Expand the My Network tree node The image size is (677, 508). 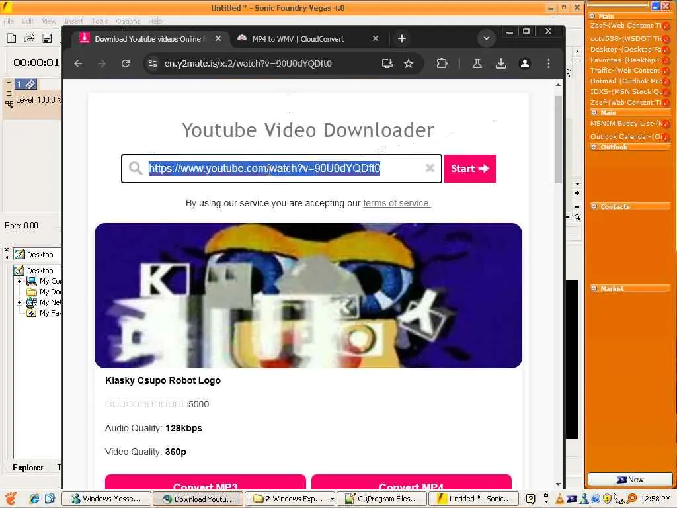[x=19, y=302]
